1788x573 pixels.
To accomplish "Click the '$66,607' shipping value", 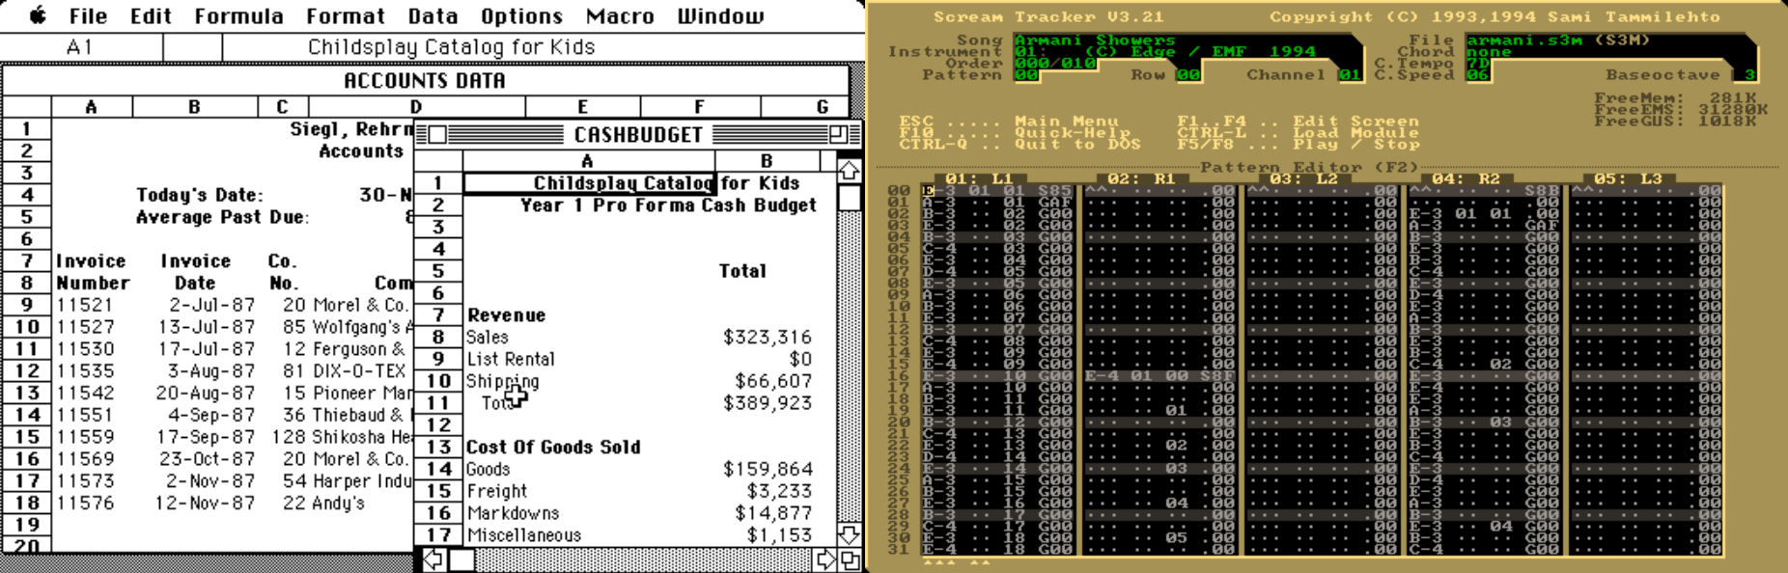I will click(773, 381).
